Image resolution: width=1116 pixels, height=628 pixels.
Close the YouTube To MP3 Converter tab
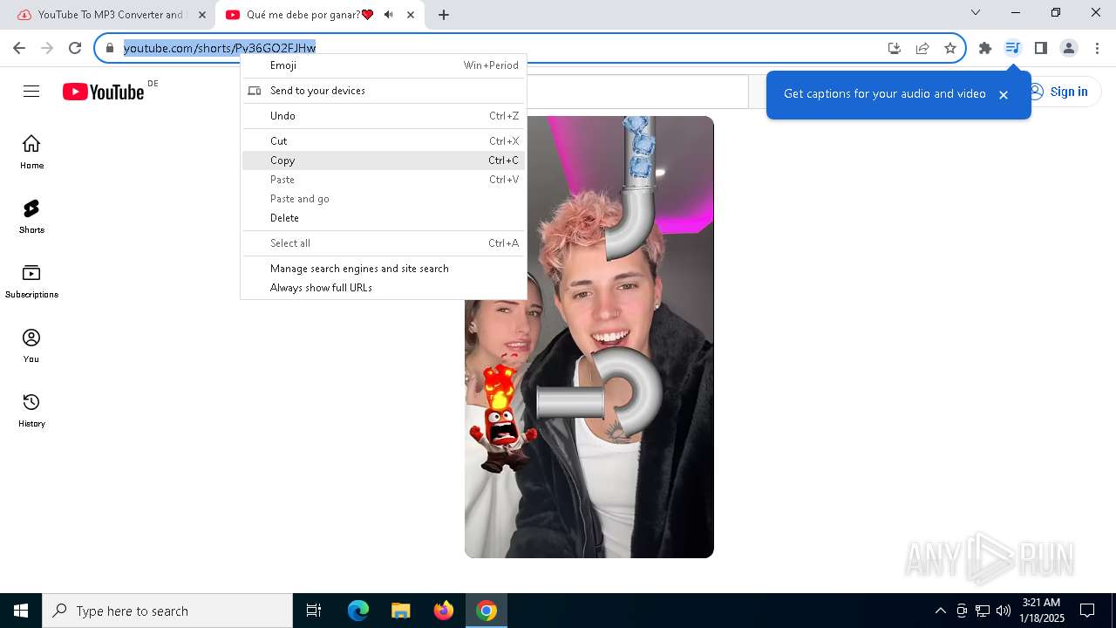[201, 15]
